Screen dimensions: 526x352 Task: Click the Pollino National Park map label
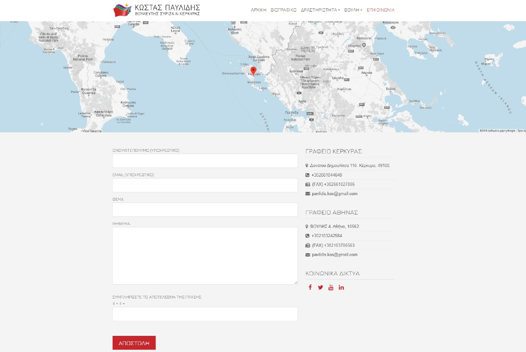click(x=83, y=58)
